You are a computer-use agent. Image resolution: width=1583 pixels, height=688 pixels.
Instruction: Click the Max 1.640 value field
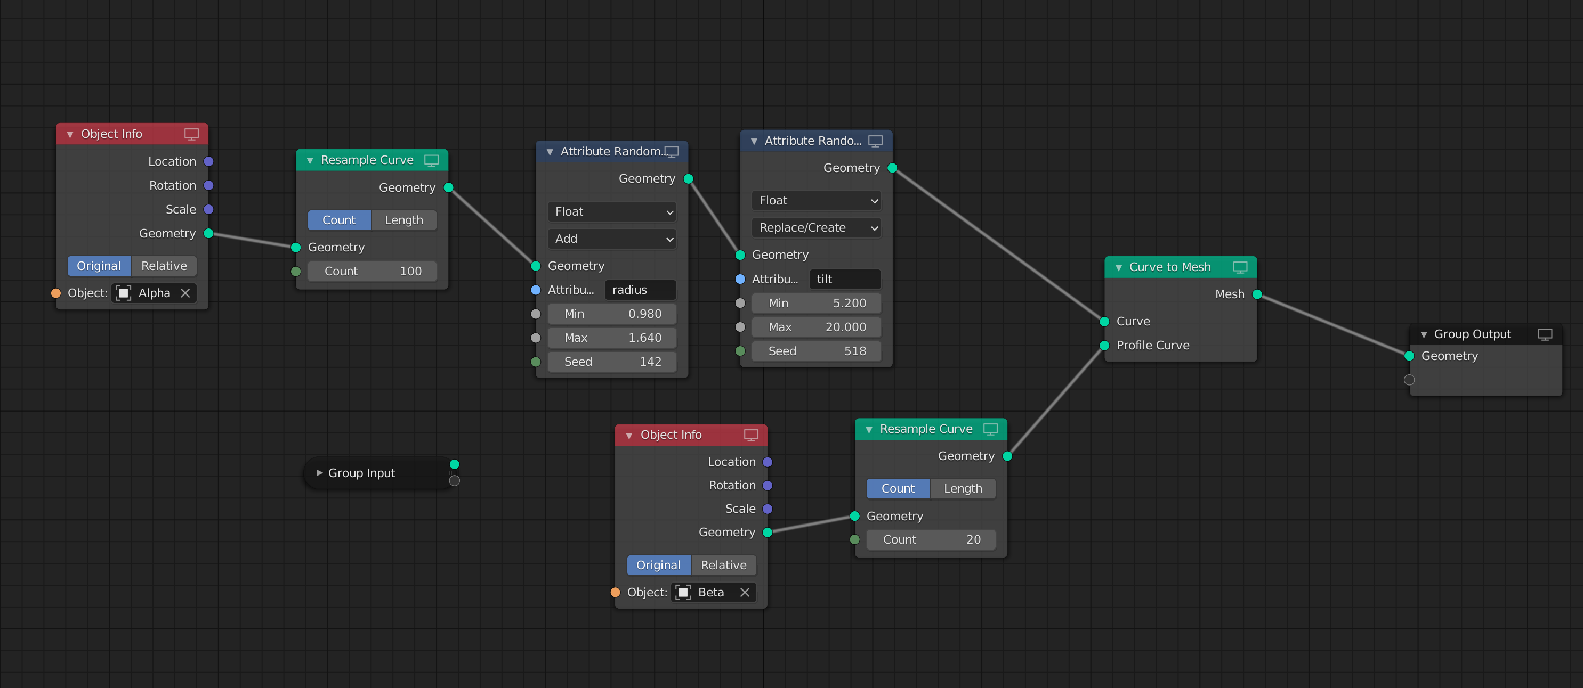(612, 338)
